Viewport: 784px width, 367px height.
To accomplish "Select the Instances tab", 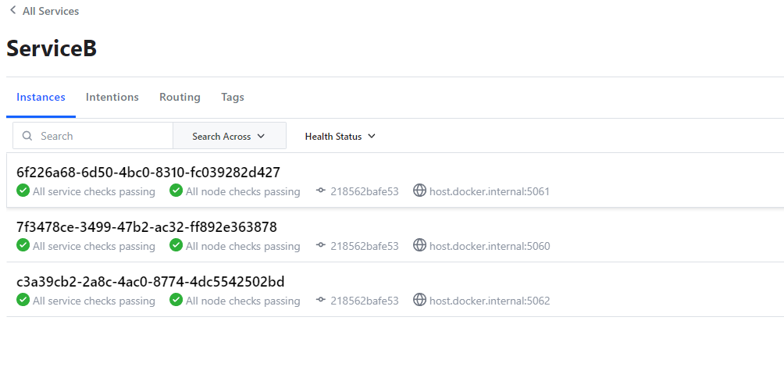I will [x=41, y=98].
